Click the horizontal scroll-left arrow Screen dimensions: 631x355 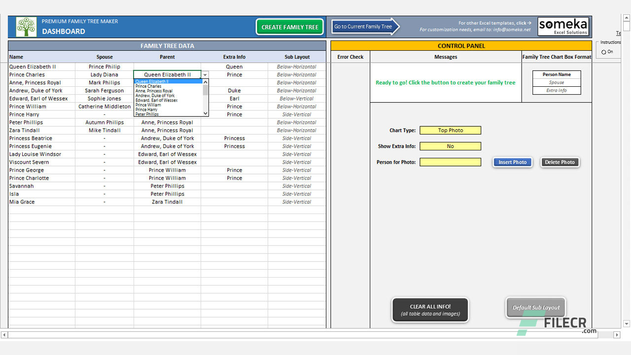coord(4,335)
